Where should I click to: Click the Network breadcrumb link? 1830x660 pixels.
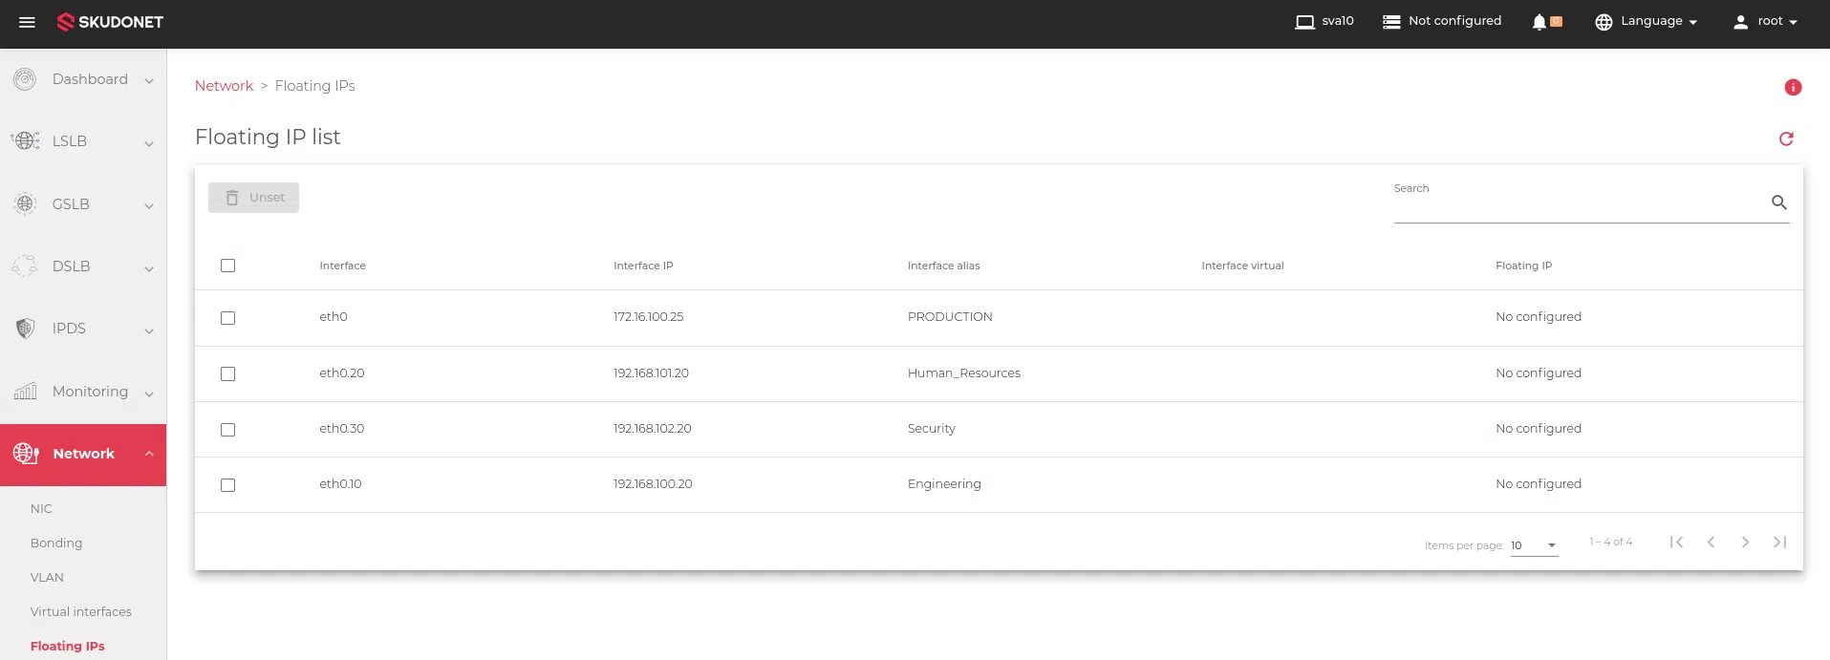[x=224, y=86]
